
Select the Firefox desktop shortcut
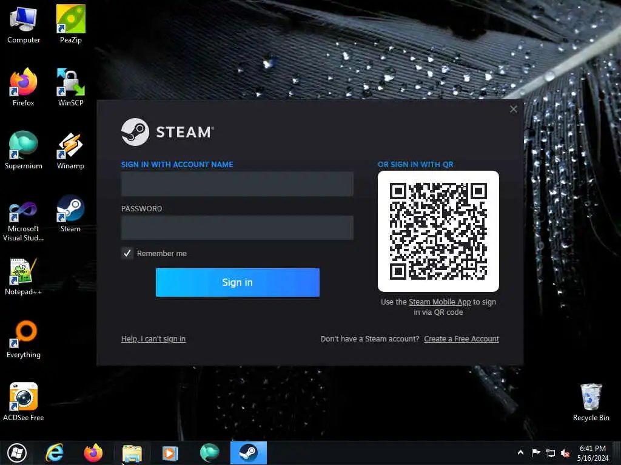click(24, 87)
